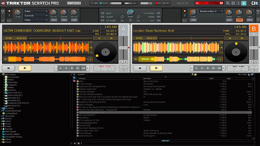Open the SIDE LIST tab
Screen dimensions: 260x146
point(166,141)
